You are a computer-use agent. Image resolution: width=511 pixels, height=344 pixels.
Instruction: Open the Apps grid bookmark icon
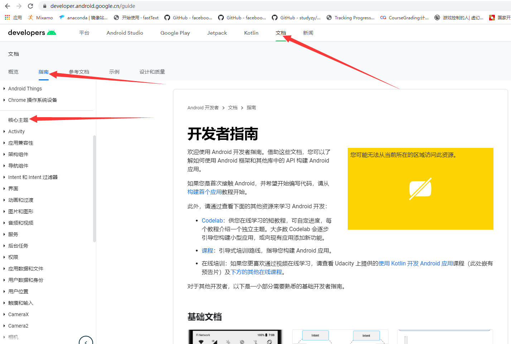7,18
